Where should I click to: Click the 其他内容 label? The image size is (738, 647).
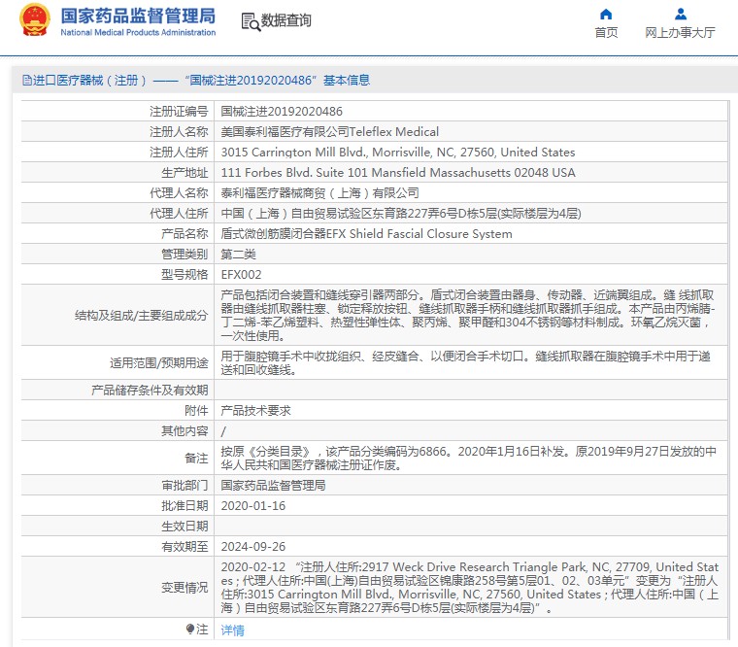tap(184, 431)
